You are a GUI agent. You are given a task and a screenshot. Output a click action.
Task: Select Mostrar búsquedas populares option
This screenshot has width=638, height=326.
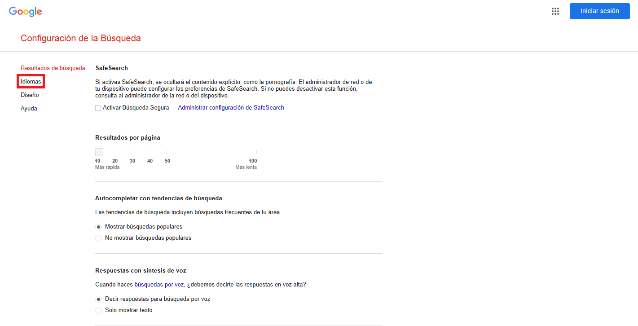click(x=99, y=227)
